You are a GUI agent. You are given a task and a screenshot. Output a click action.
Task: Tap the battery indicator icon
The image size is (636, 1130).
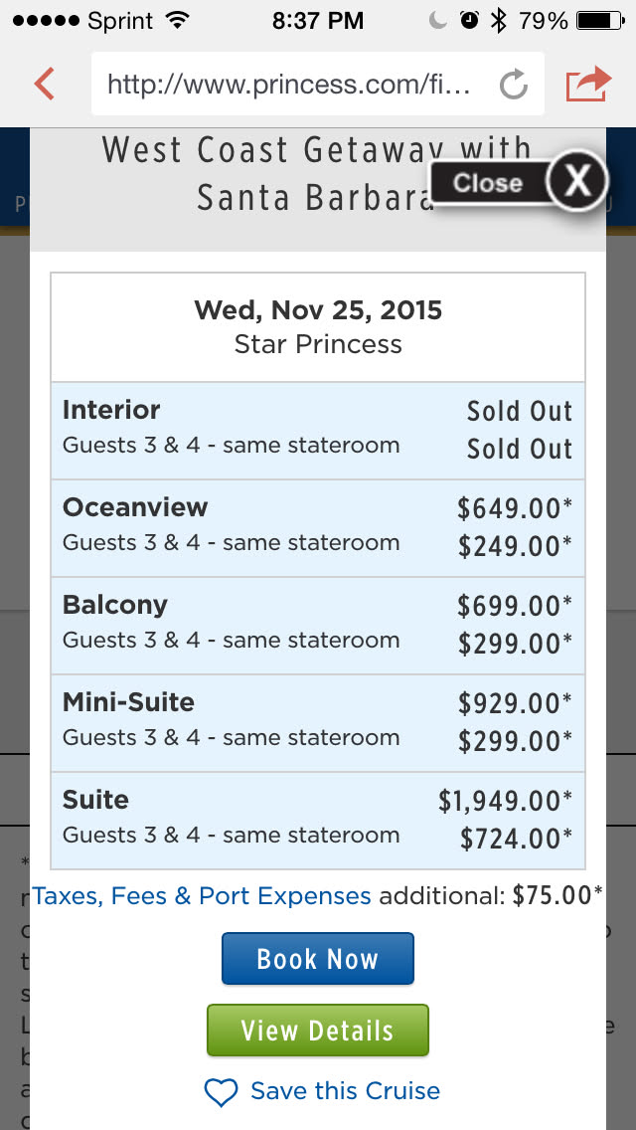599,20
